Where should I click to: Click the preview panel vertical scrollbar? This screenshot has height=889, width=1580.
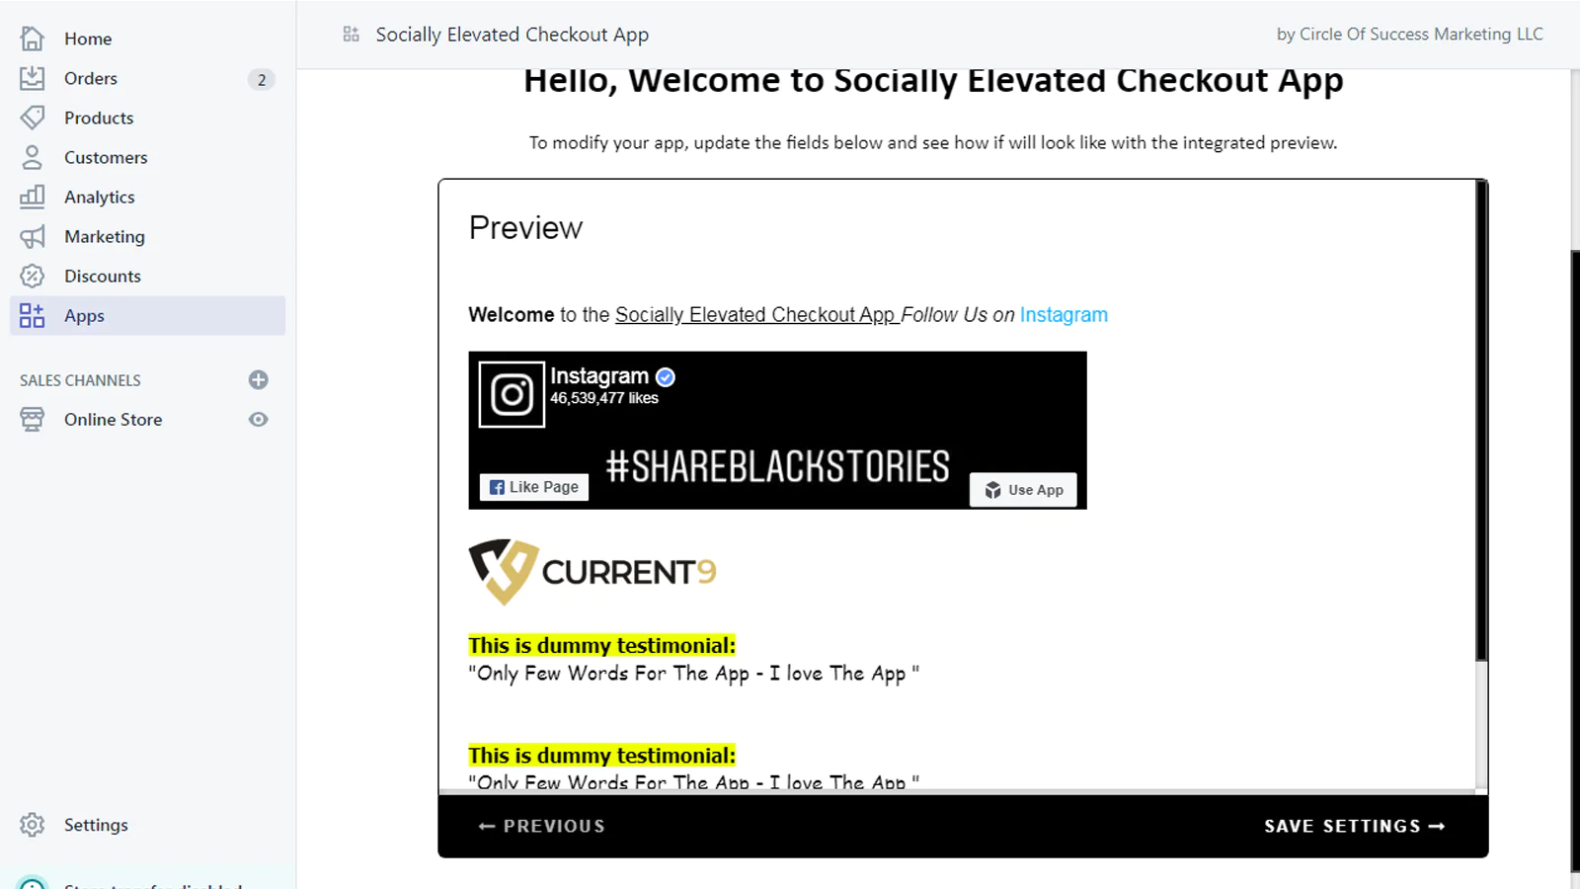1481,421
